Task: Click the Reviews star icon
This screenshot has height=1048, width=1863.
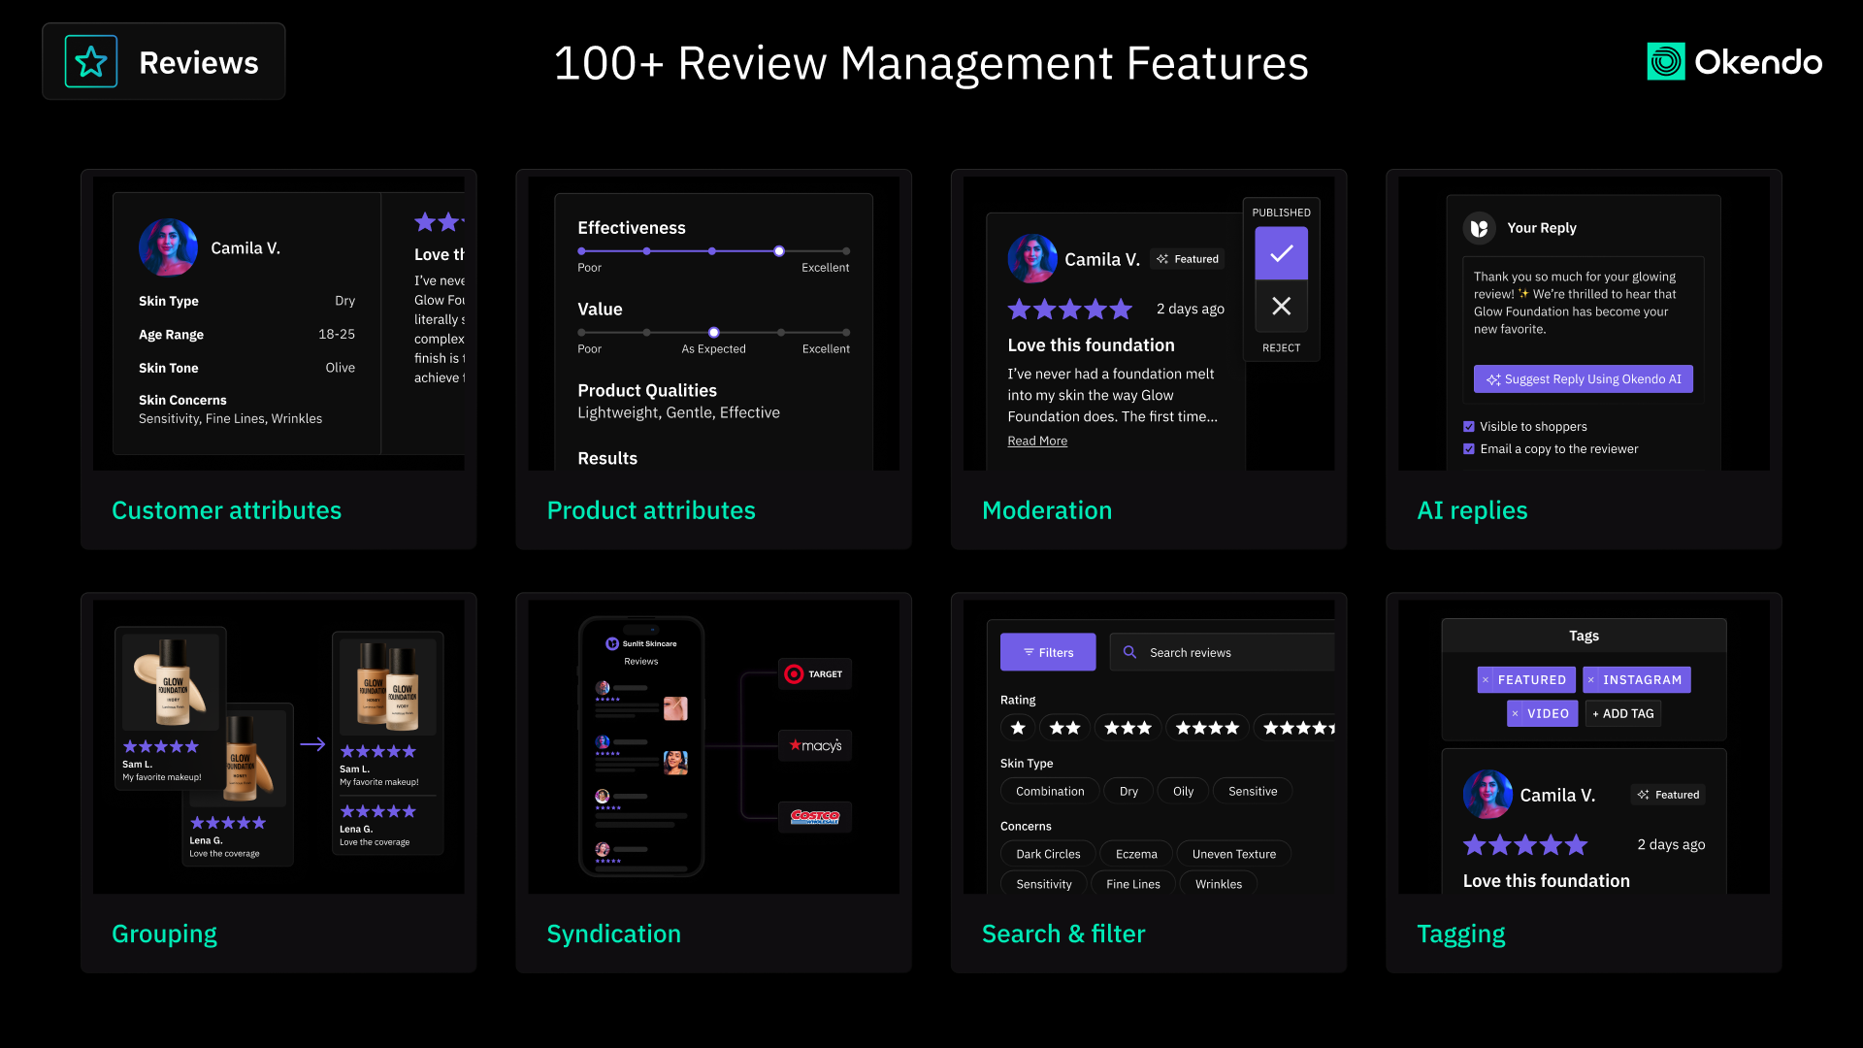Action: pyautogui.click(x=91, y=62)
